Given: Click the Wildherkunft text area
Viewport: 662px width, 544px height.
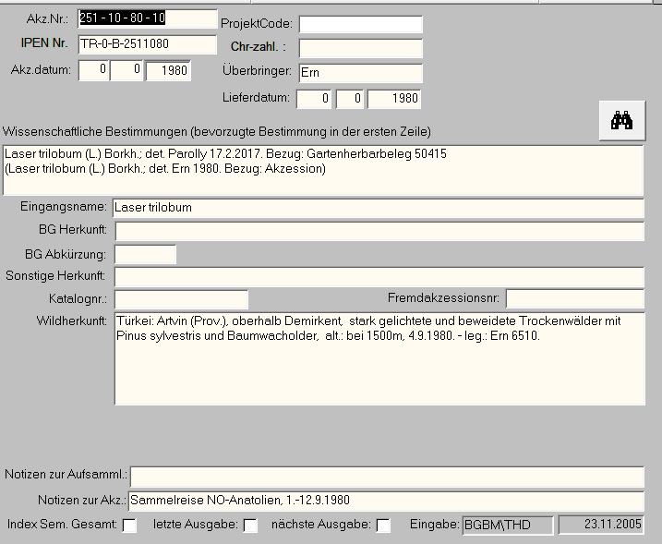Looking at the screenshot, I should coord(379,359).
